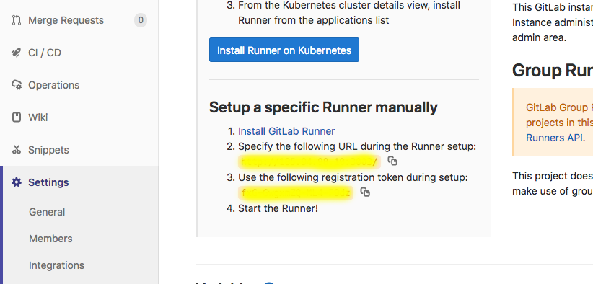The height and width of the screenshot is (284, 593).
Task: Click 'Specify the following URL' step text
Action: (x=357, y=146)
